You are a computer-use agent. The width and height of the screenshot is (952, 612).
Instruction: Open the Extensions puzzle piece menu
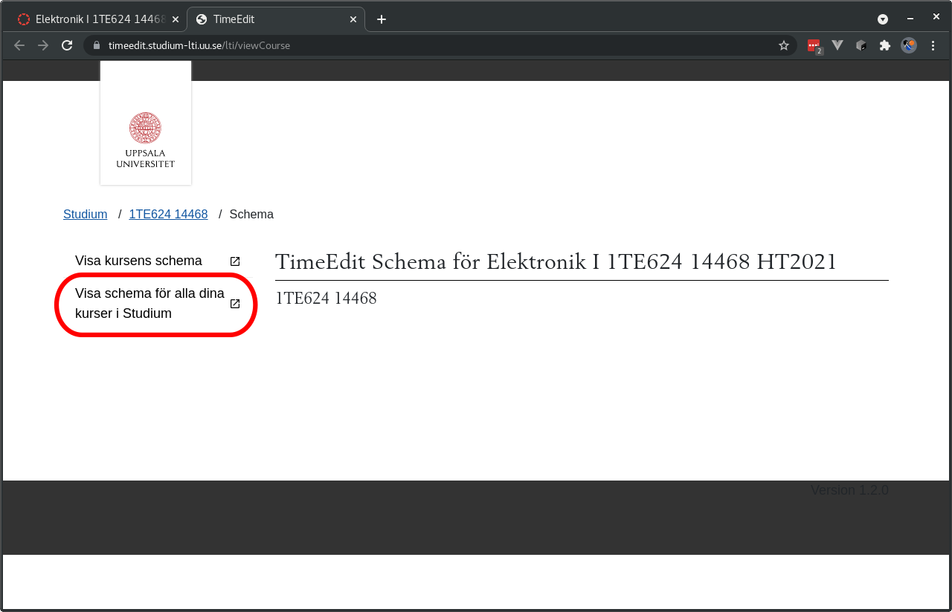point(885,45)
